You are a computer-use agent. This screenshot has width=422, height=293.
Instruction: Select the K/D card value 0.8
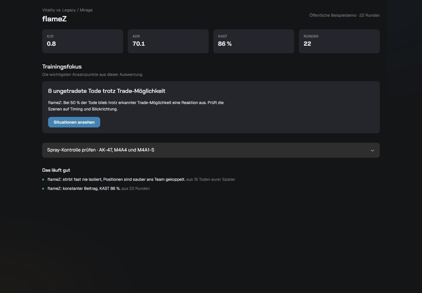click(x=51, y=44)
